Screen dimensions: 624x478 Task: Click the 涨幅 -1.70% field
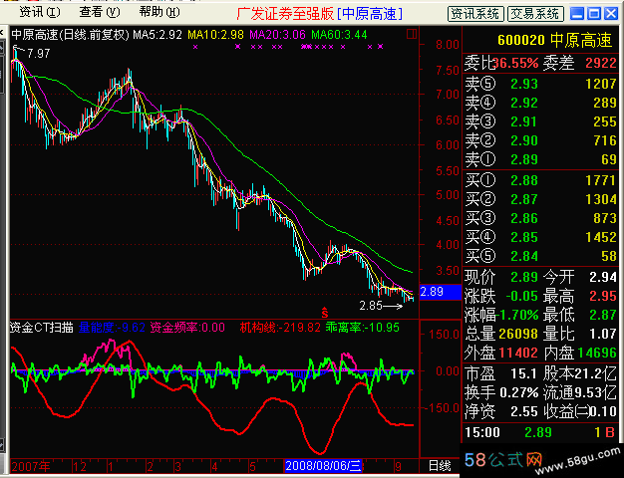coord(501,315)
